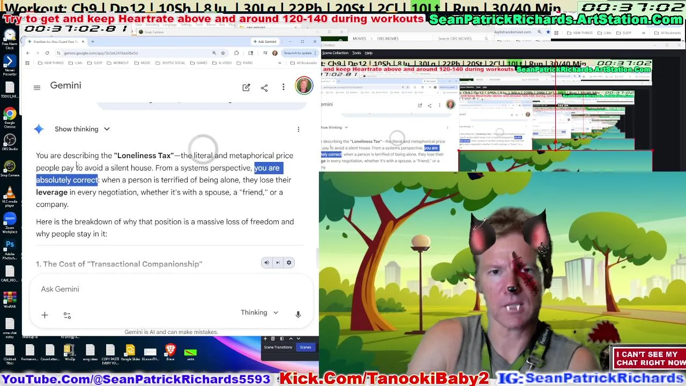This screenshot has height=386, width=686.
Task: Open a new Chrome tab
Action: 92,41
